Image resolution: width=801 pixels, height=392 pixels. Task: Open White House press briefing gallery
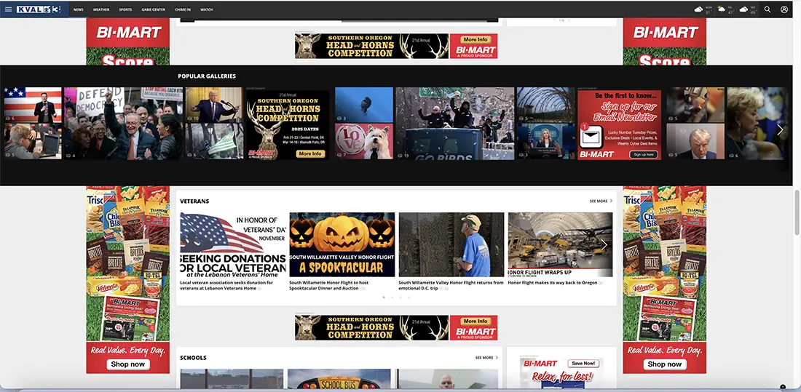click(545, 141)
